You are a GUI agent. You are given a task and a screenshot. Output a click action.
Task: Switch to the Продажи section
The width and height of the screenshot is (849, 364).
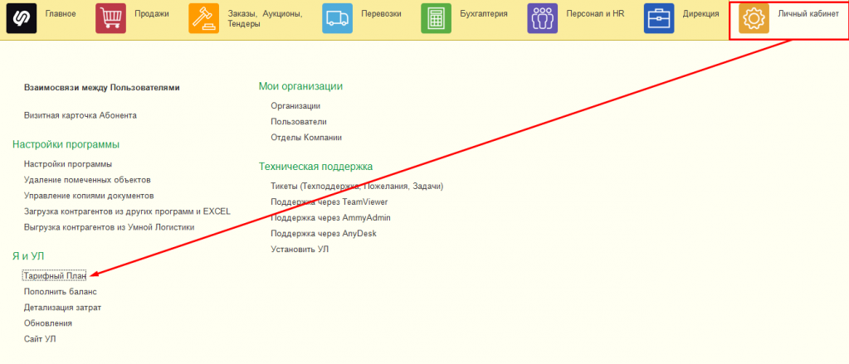(152, 14)
